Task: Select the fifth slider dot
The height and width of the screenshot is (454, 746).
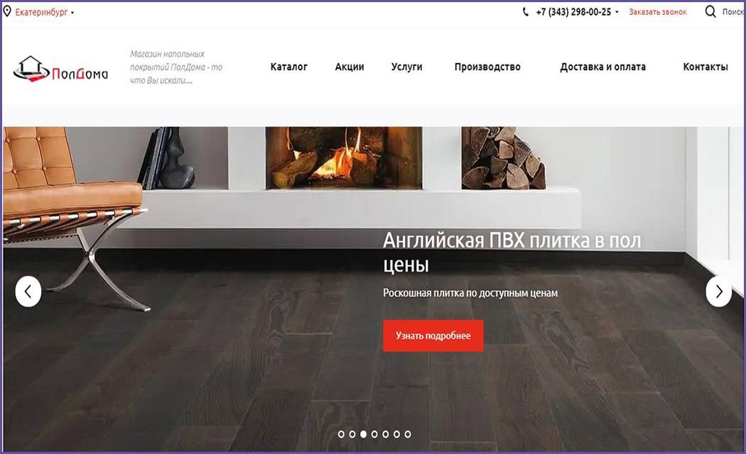Action: pyautogui.click(x=385, y=434)
